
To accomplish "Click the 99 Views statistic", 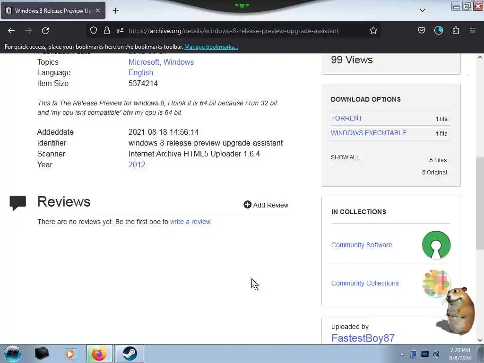I will click(352, 60).
